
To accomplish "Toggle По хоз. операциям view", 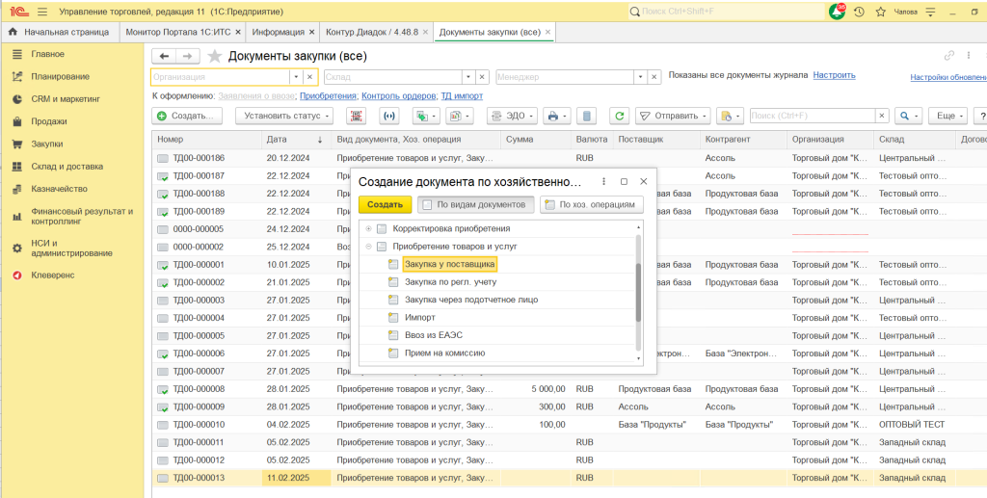I will coord(592,204).
